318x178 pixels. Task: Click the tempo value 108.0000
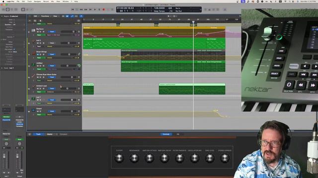(x=159, y=8)
